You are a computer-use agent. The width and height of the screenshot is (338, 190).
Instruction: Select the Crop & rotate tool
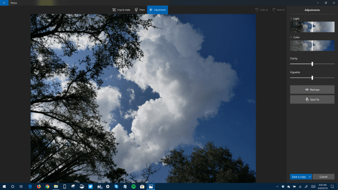coord(121,10)
